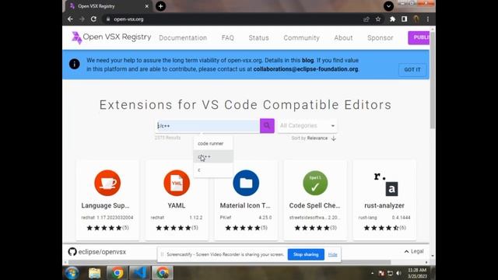Image resolution: width=498 pixels, height=280 pixels.
Task: Click the Hide link in sharing bar
Action: tap(332, 254)
